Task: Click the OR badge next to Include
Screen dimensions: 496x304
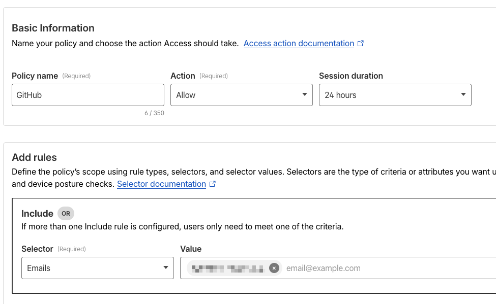Action: pos(66,213)
